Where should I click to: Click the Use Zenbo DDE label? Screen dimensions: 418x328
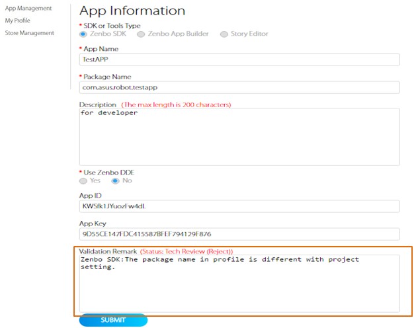point(108,173)
